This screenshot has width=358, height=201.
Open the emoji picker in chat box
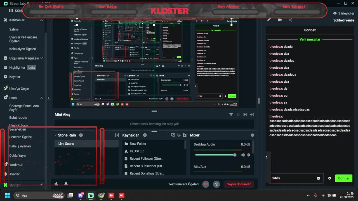[318, 178]
